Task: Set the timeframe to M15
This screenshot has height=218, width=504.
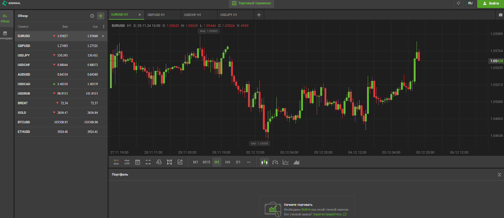Action: 206,162
